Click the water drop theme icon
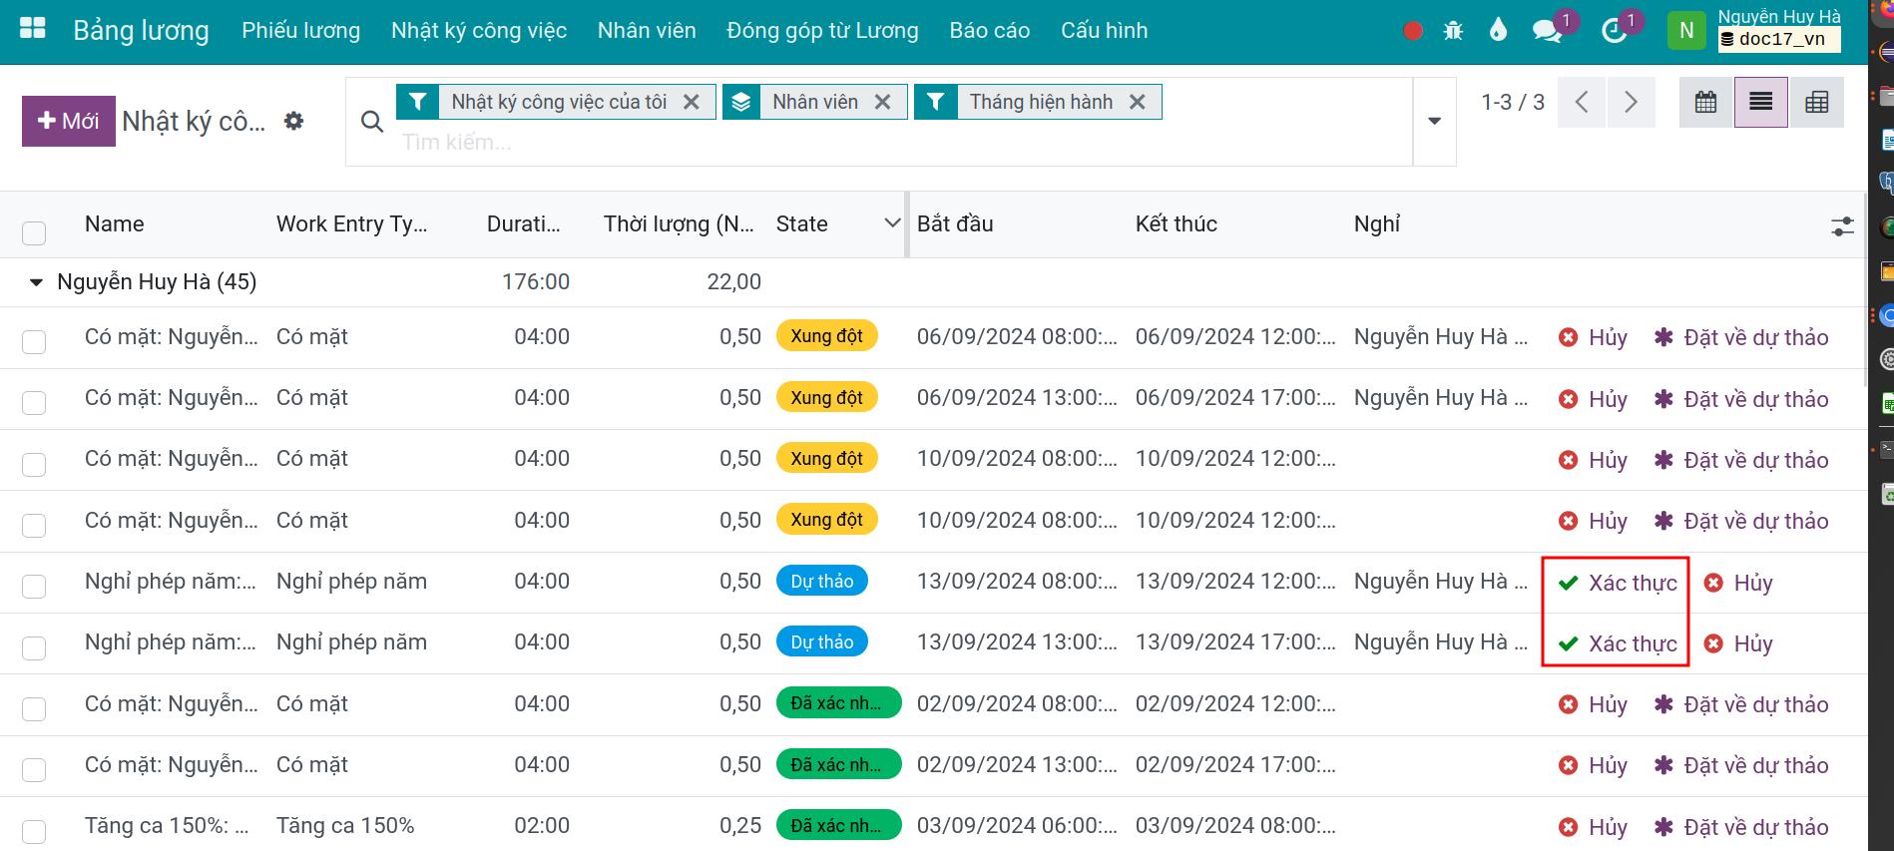 click(x=1498, y=31)
